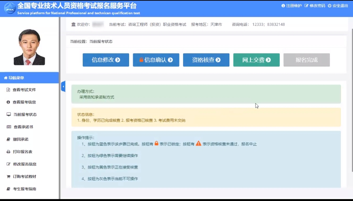Click the 资格核查 step button
The width and height of the screenshot is (353, 201).
click(x=206, y=60)
